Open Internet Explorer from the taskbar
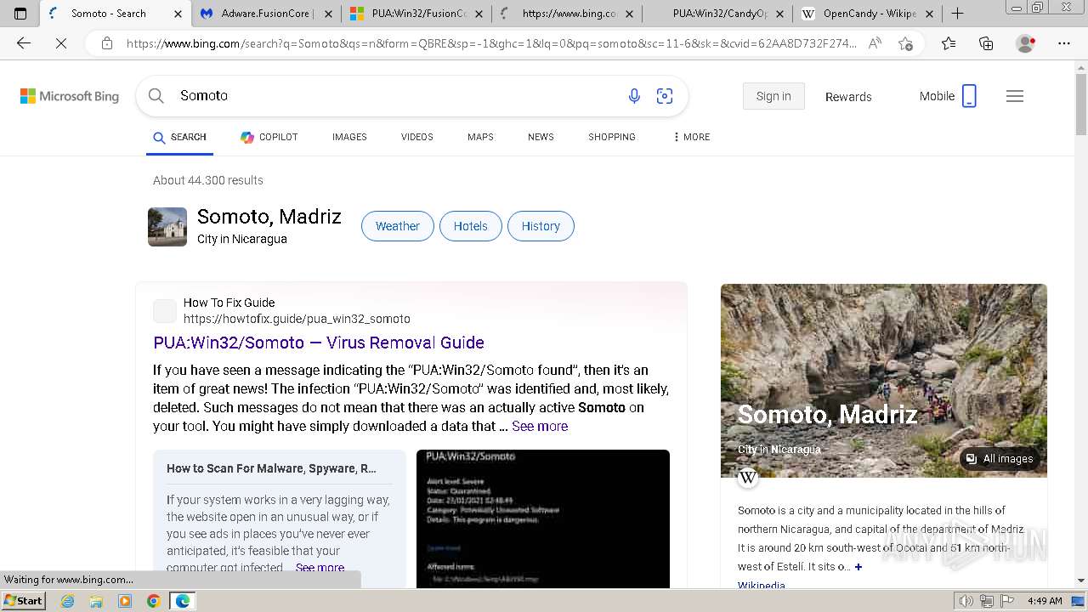Viewport: 1088px width, 612px height. (67, 601)
